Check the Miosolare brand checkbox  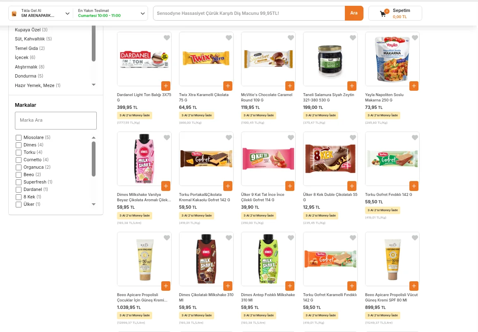click(19, 138)
